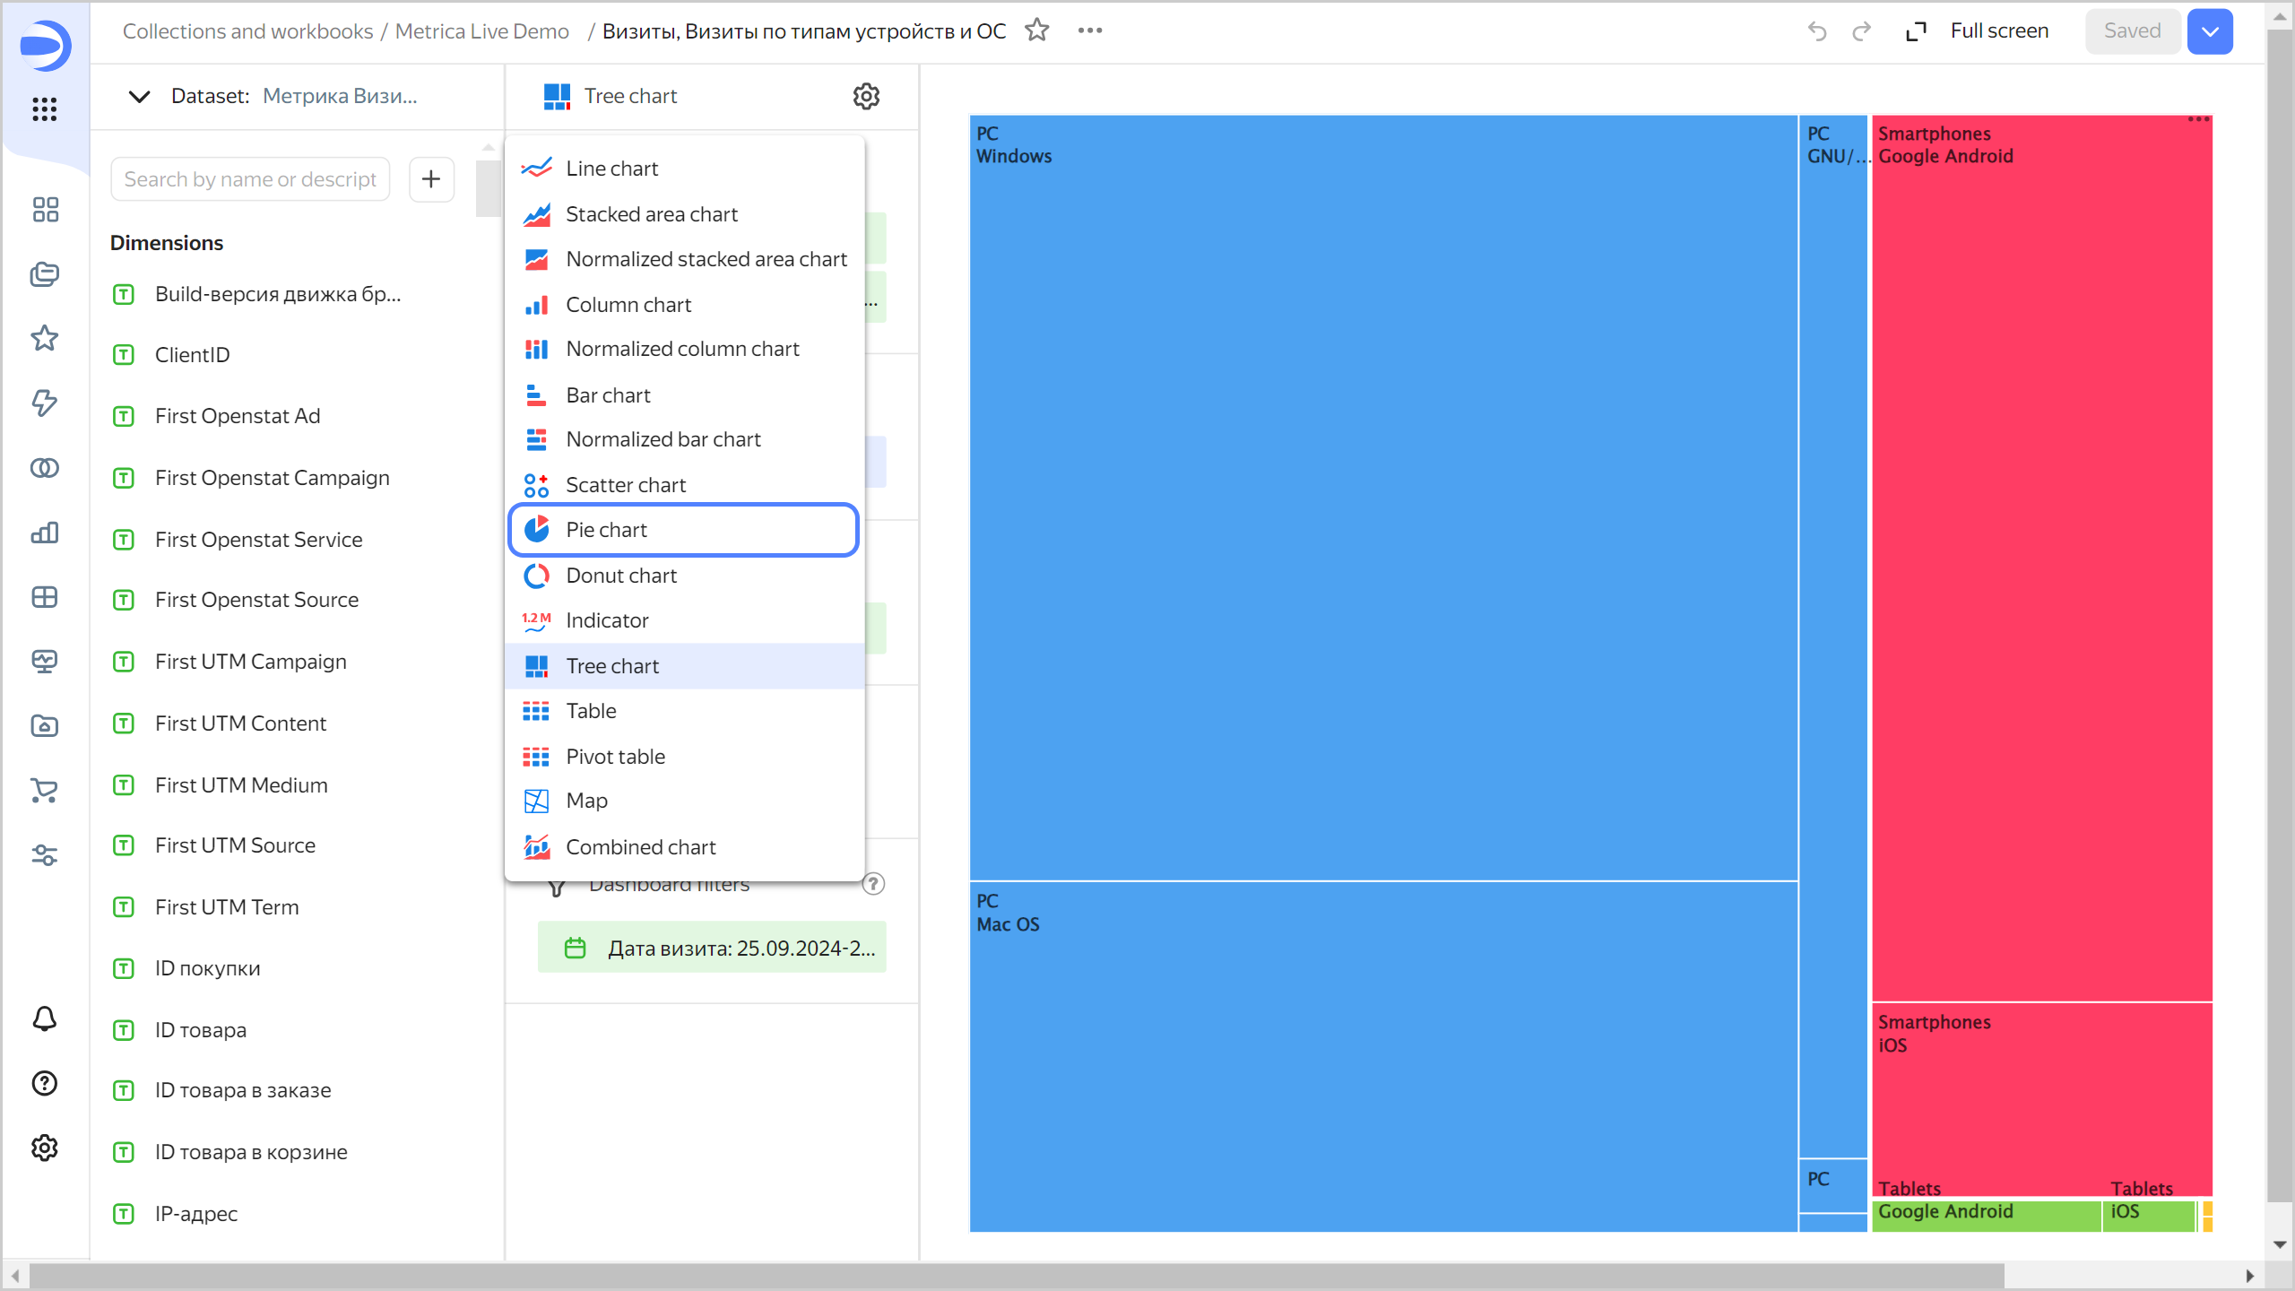
Task: Click the add field plus button
Action: click(x=431, y=179)
